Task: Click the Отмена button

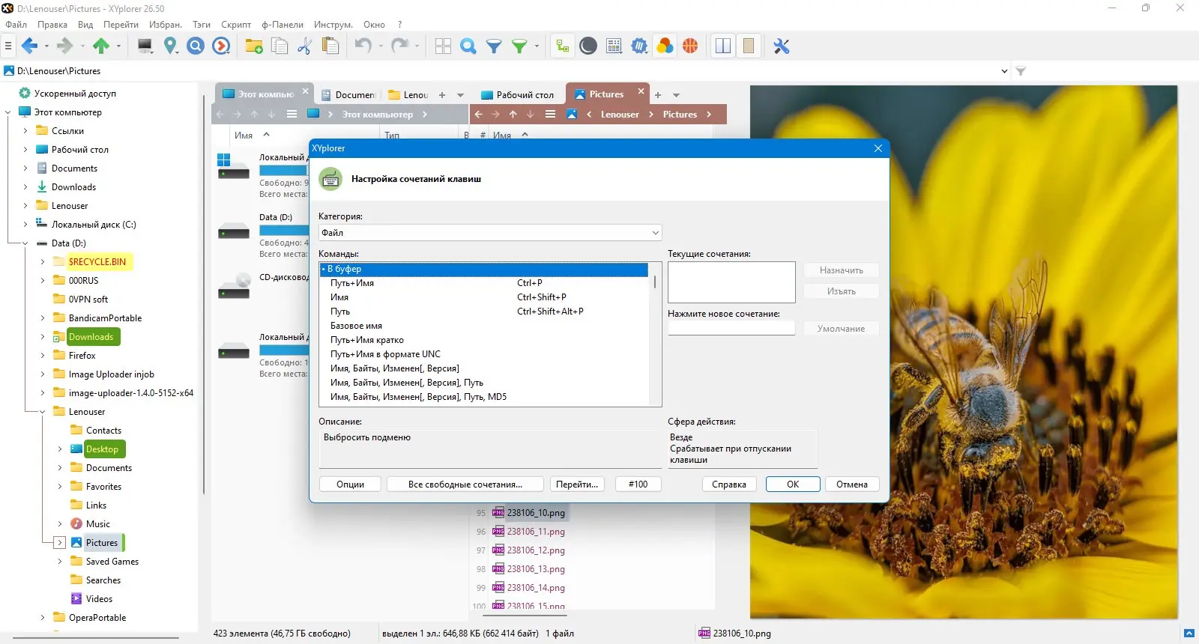Action: [852, 484]
